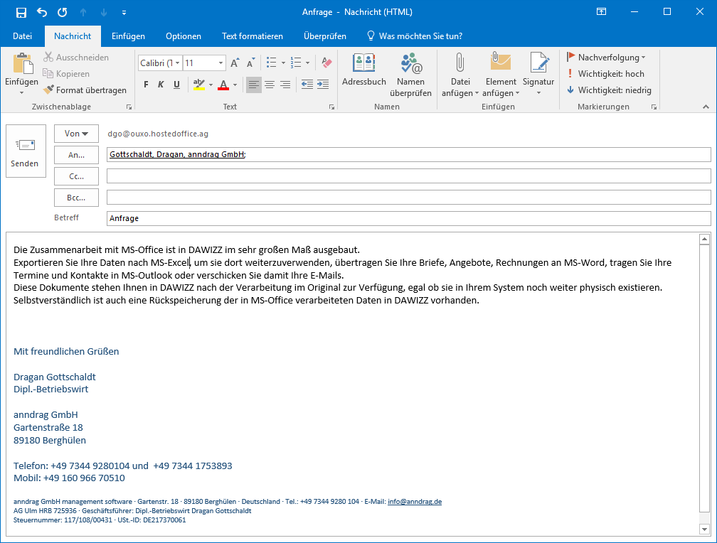Clear all formatting with the eraser icon
The height and width of the screenshot is (543, 717).
click(326, 63)
